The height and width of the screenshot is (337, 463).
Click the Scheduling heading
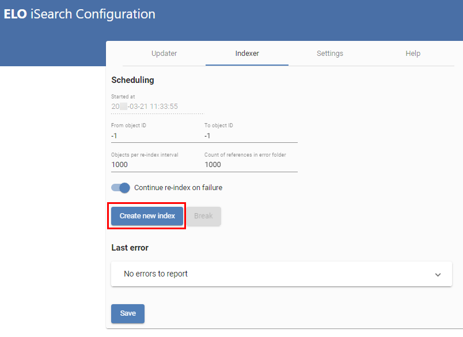click(x=132, y=80)
